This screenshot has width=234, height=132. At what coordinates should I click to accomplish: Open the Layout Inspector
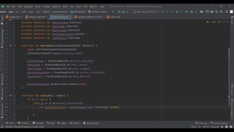(219, 123)
